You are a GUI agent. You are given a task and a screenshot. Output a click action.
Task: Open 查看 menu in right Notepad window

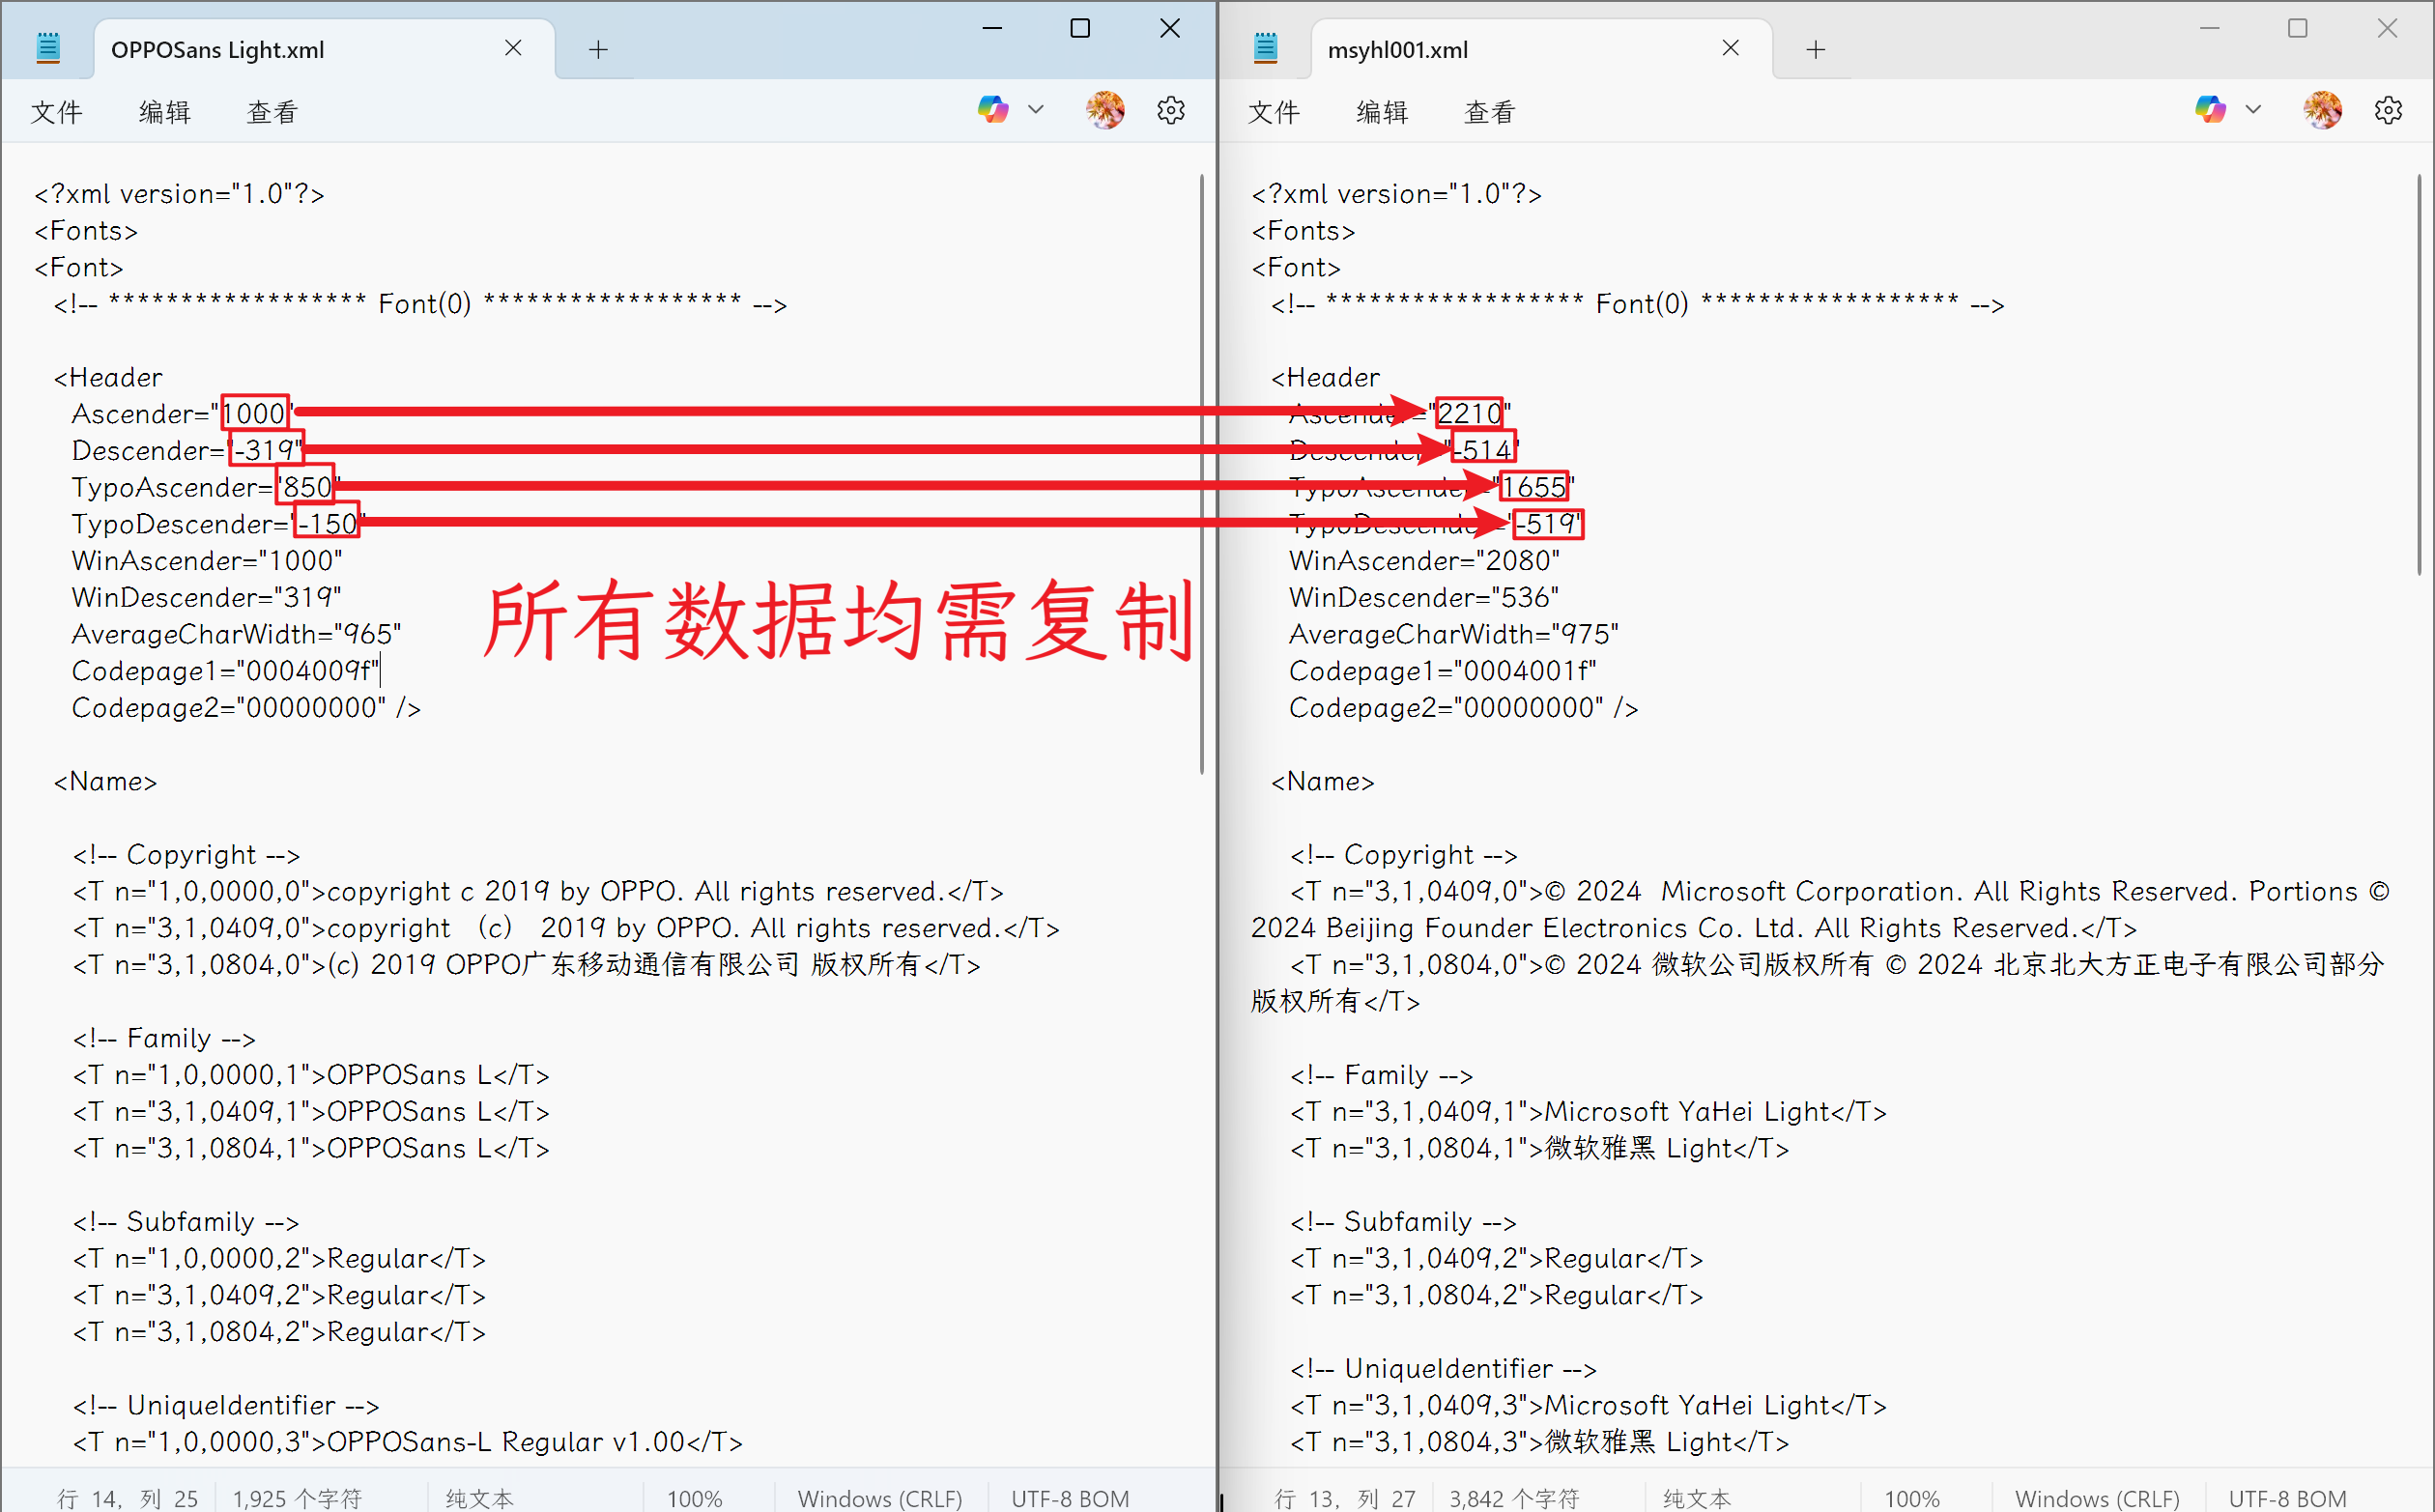tap(1489, 112)
